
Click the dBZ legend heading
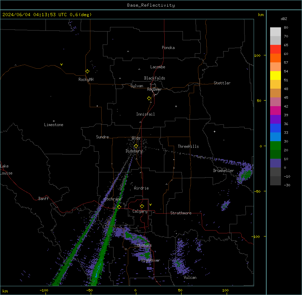click(x=284, y=19)
